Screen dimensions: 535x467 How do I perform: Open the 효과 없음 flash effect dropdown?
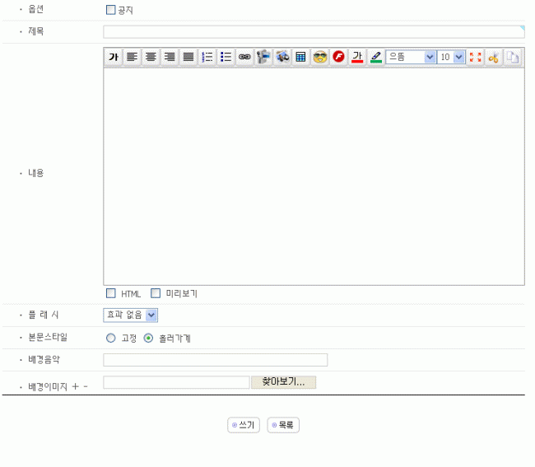(x=130, y=315)
